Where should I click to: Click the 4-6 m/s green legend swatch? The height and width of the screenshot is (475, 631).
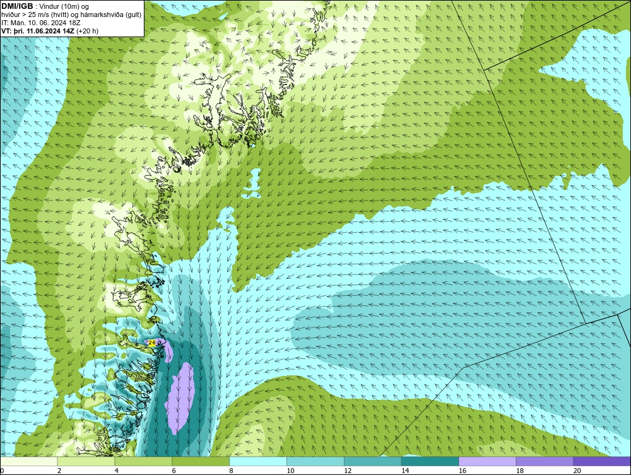[x=143, y=461]
